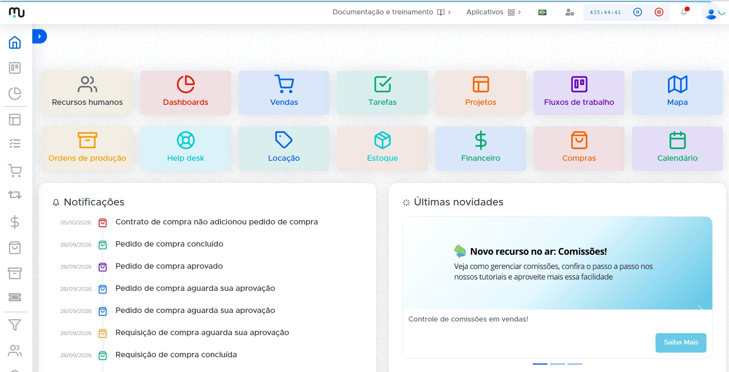The height and width of the screenshot is (372, 729).
Task: Open the financial dollar icon in sidebar
Action: (x=15, y=222)
